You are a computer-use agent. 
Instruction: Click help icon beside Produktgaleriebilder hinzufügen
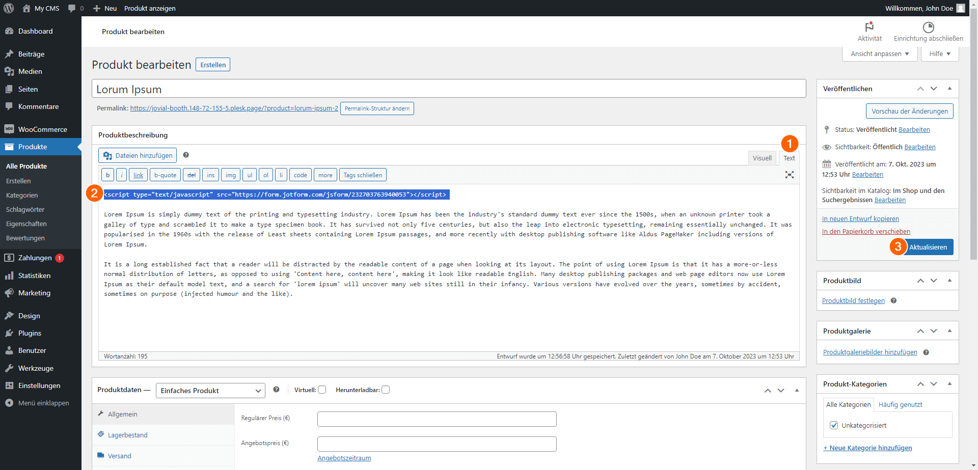(x=926, y=352)
